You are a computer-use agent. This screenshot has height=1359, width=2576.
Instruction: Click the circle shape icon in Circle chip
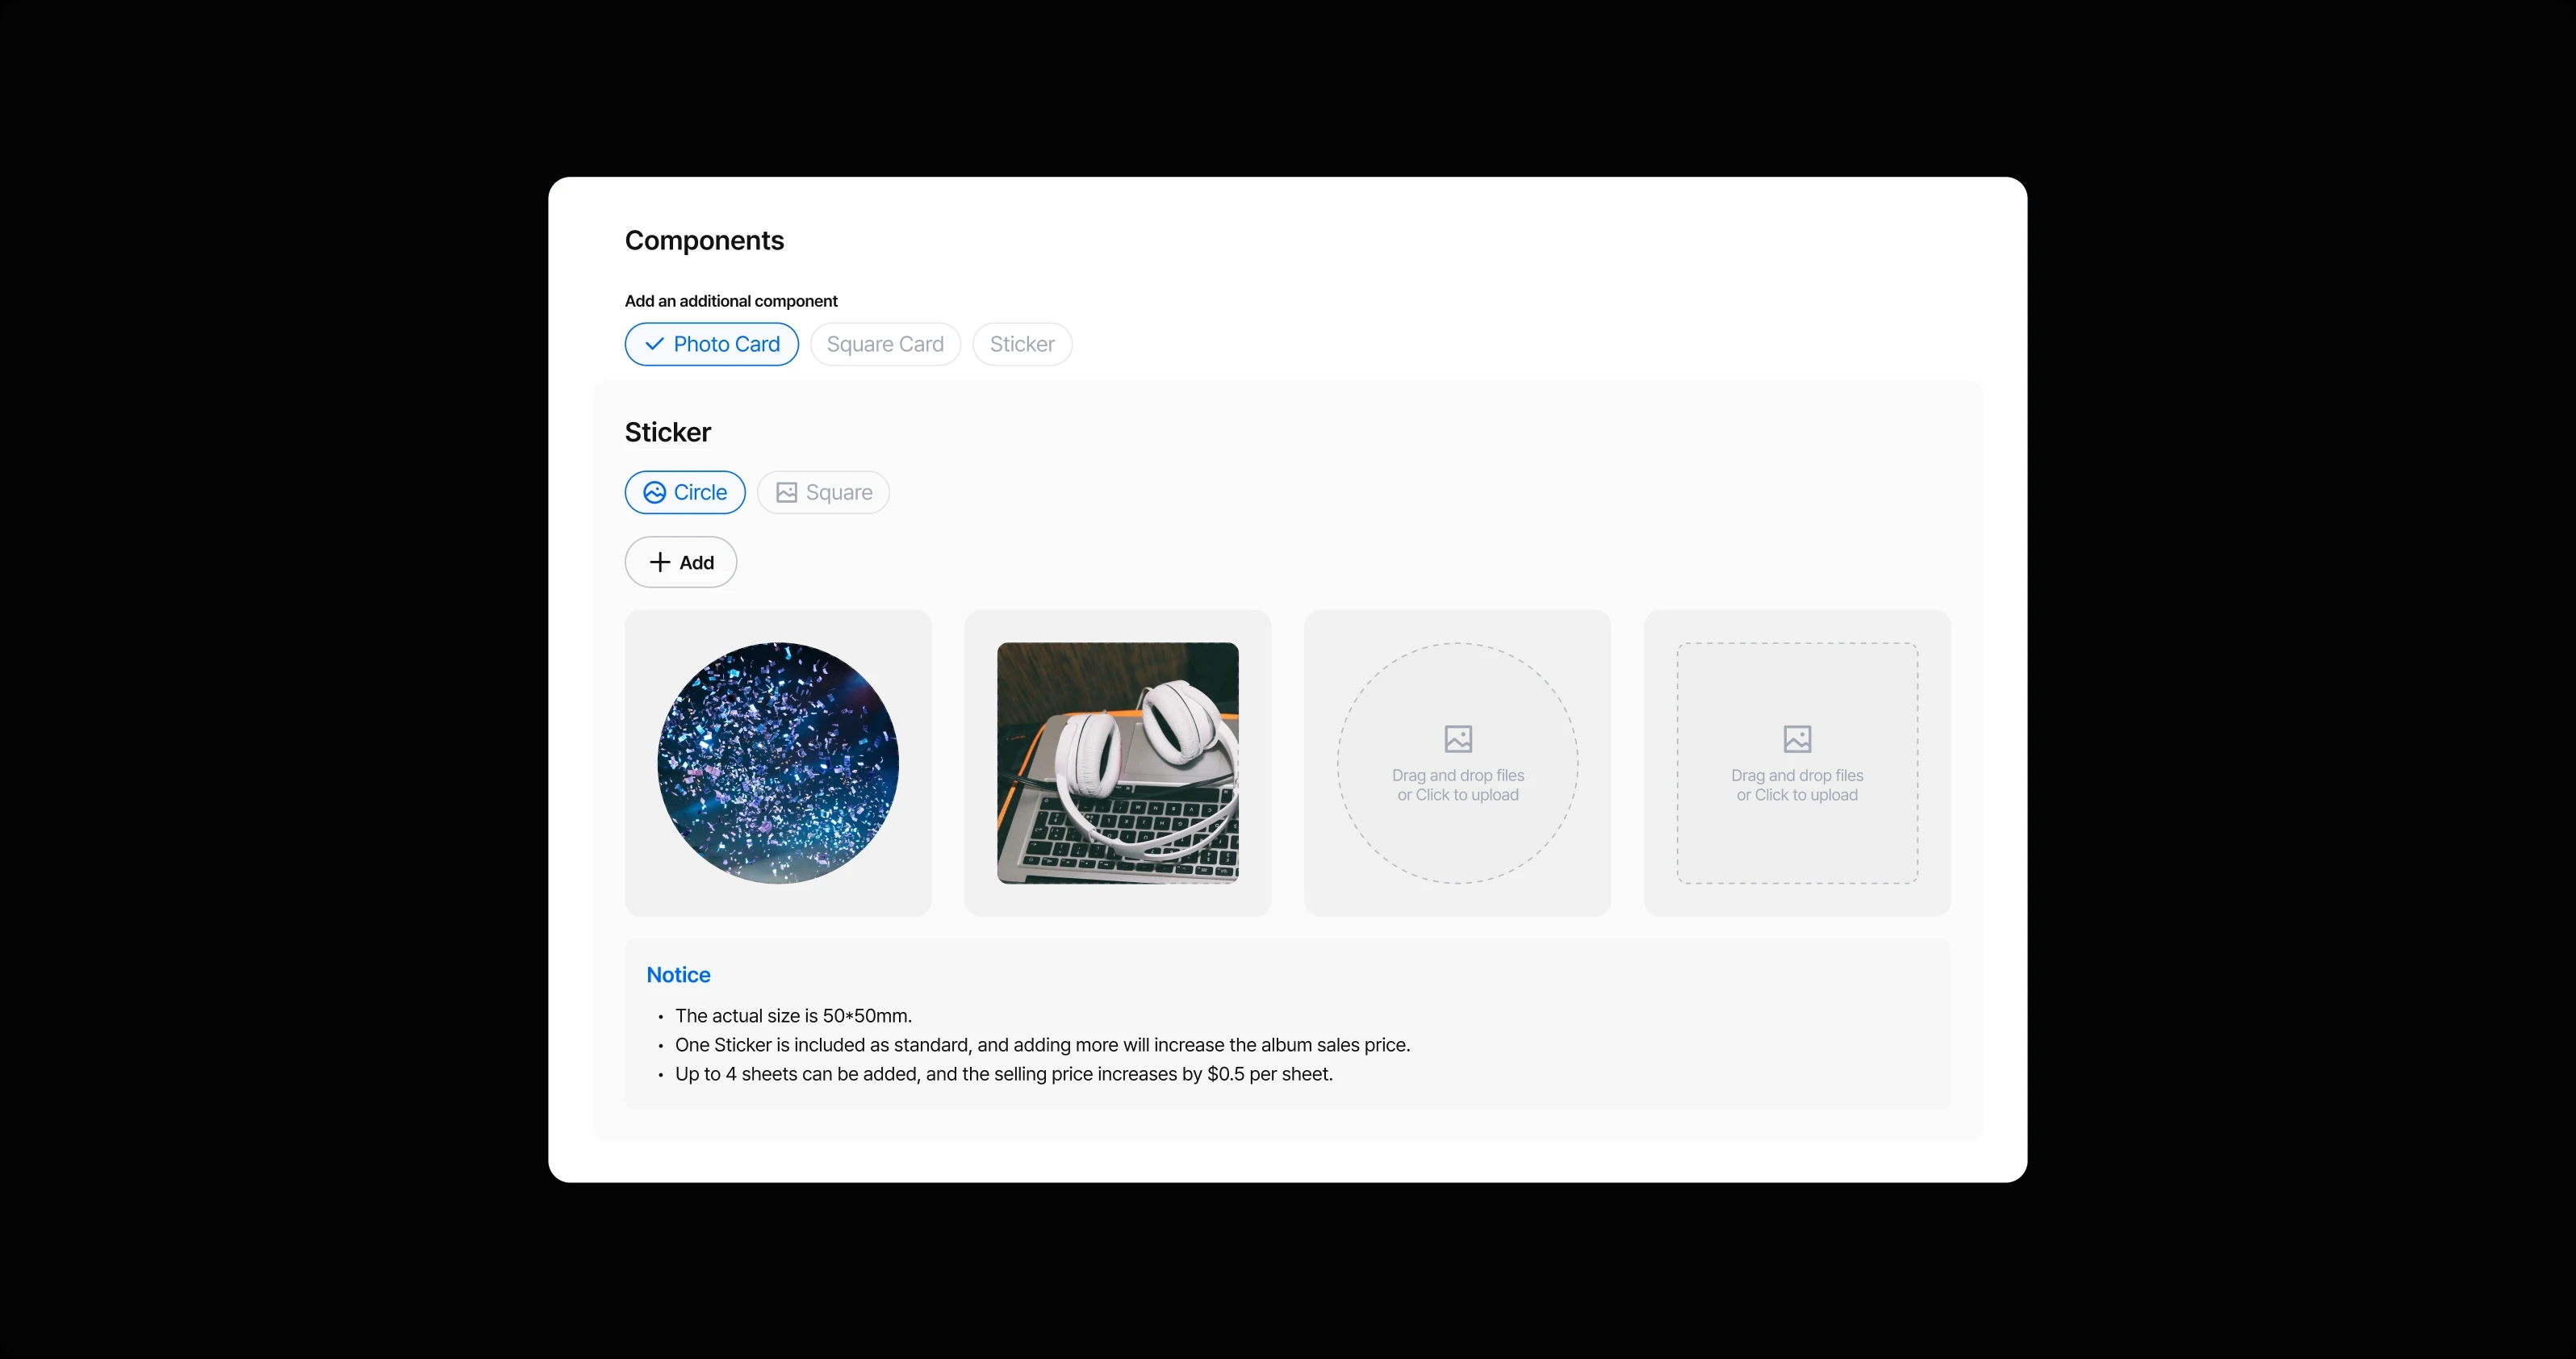click(654, 492)
